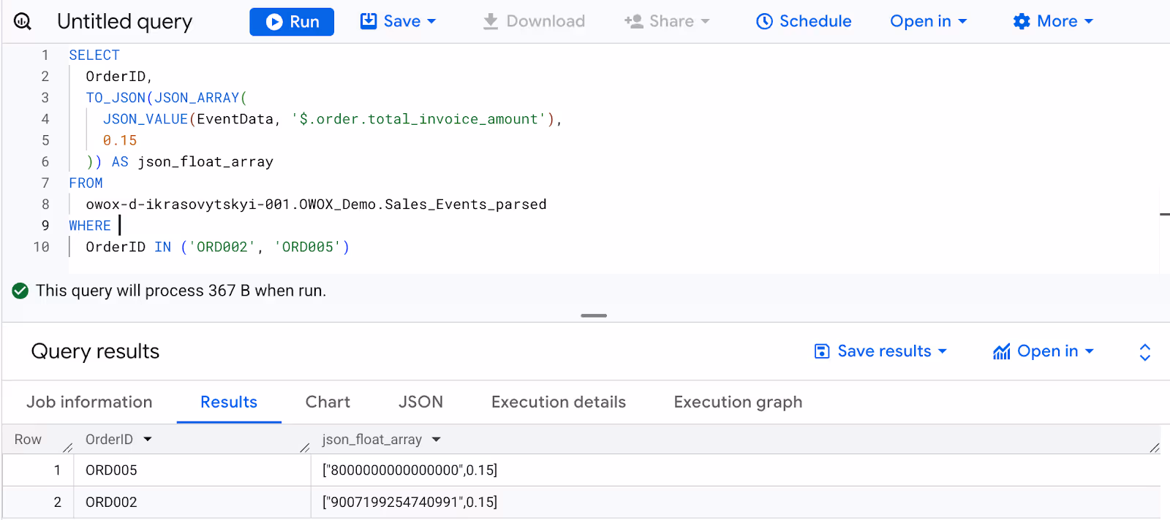The width and height of the screenshot is (1170, 520).
Task: Click the query magnifier icon beside Untitled query
Action: click(23, 21)
